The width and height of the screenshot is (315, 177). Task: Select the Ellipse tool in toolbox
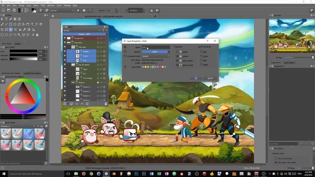(x=15, y=24)
